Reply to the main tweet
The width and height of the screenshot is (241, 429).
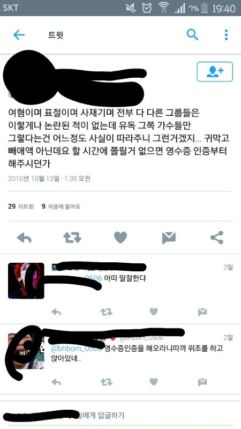pyautogui.click(x=24, y=238)
